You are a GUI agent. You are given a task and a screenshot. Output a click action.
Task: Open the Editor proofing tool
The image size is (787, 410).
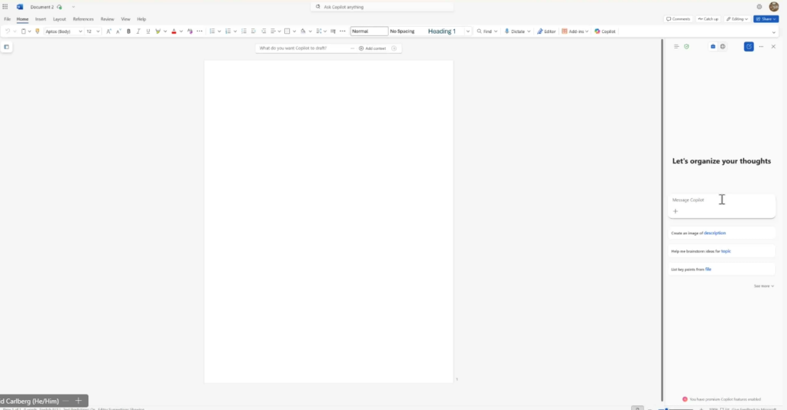(546, 31)
